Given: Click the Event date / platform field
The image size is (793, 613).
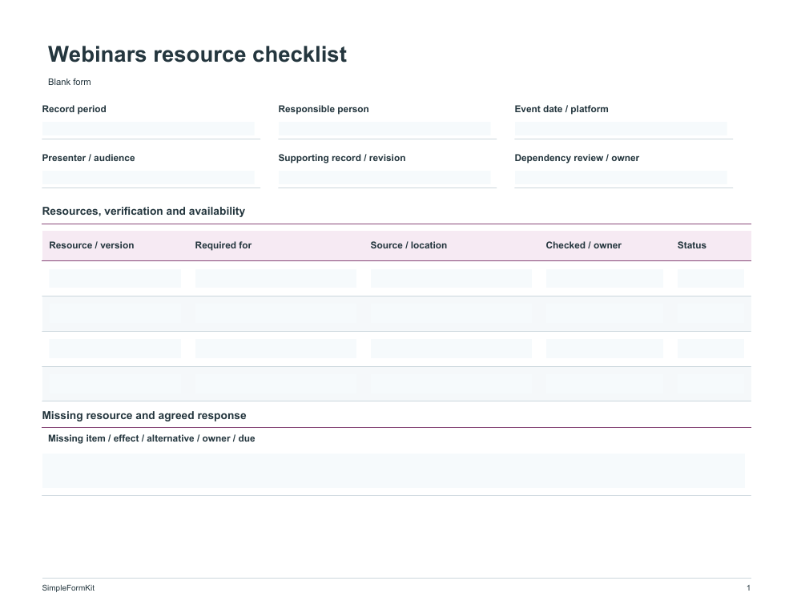Looking at the screenshot, I should 621,129.
